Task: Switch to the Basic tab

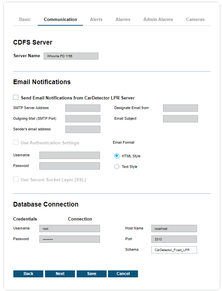Action: point(25,20)
